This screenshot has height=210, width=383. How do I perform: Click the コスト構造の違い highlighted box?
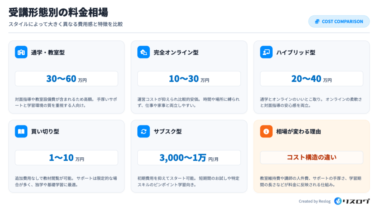coord(312,157)
